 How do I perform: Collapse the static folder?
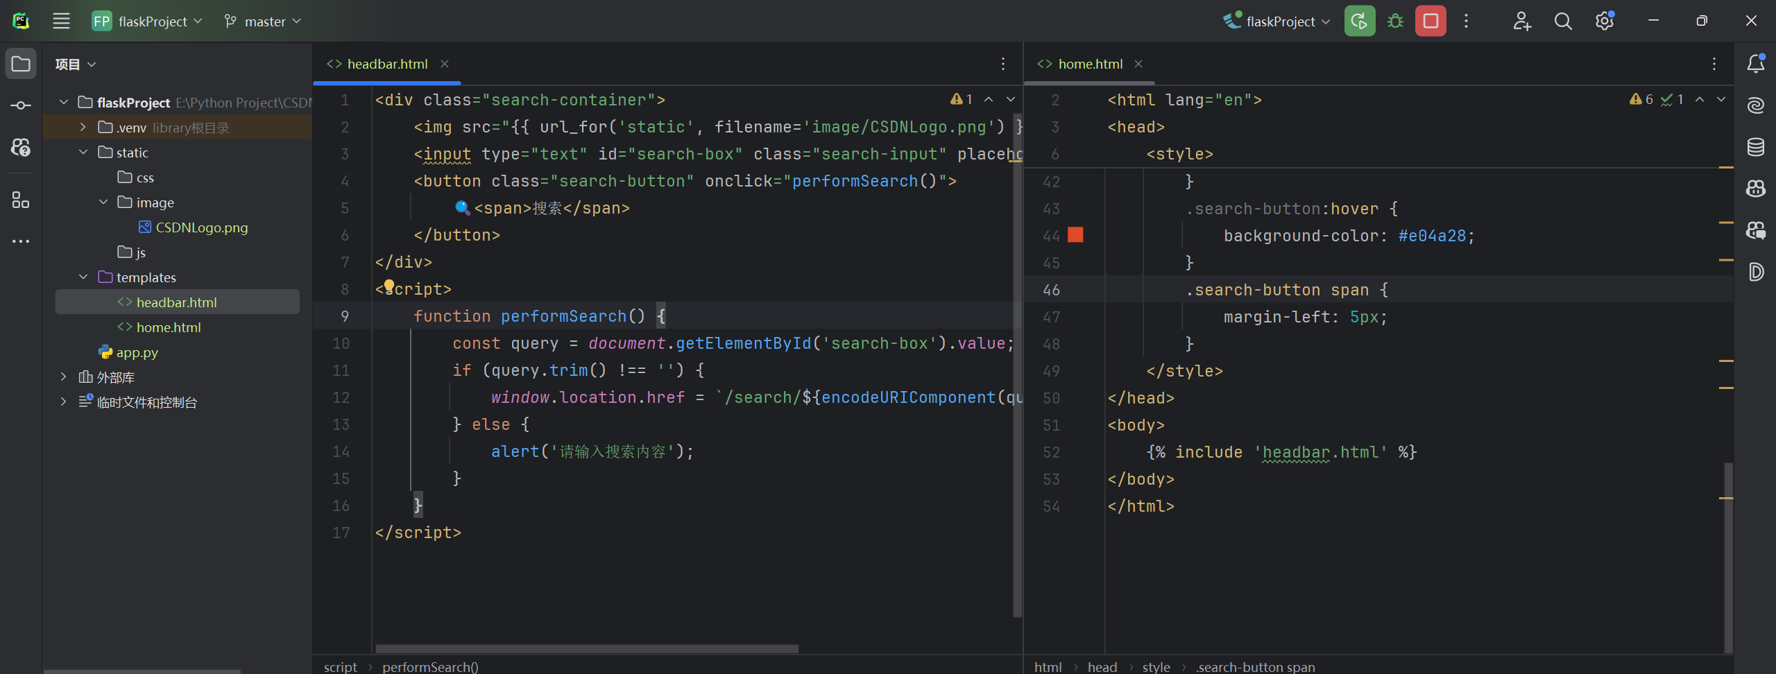(x=83, y=152)
